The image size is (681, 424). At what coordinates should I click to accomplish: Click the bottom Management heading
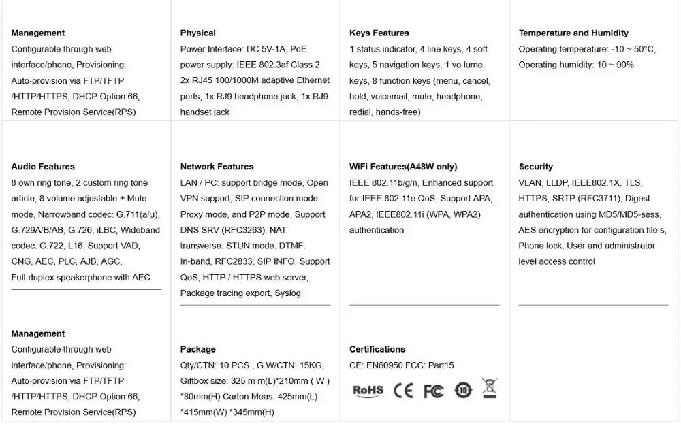point(37,333)
